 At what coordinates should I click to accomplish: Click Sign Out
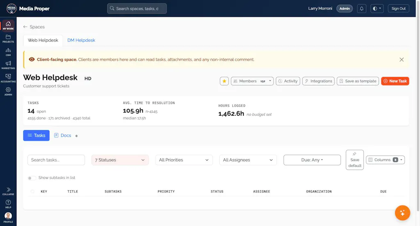point(398,9)
